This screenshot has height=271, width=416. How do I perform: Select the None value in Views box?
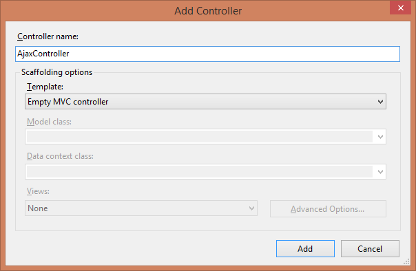tap(38, 208)
